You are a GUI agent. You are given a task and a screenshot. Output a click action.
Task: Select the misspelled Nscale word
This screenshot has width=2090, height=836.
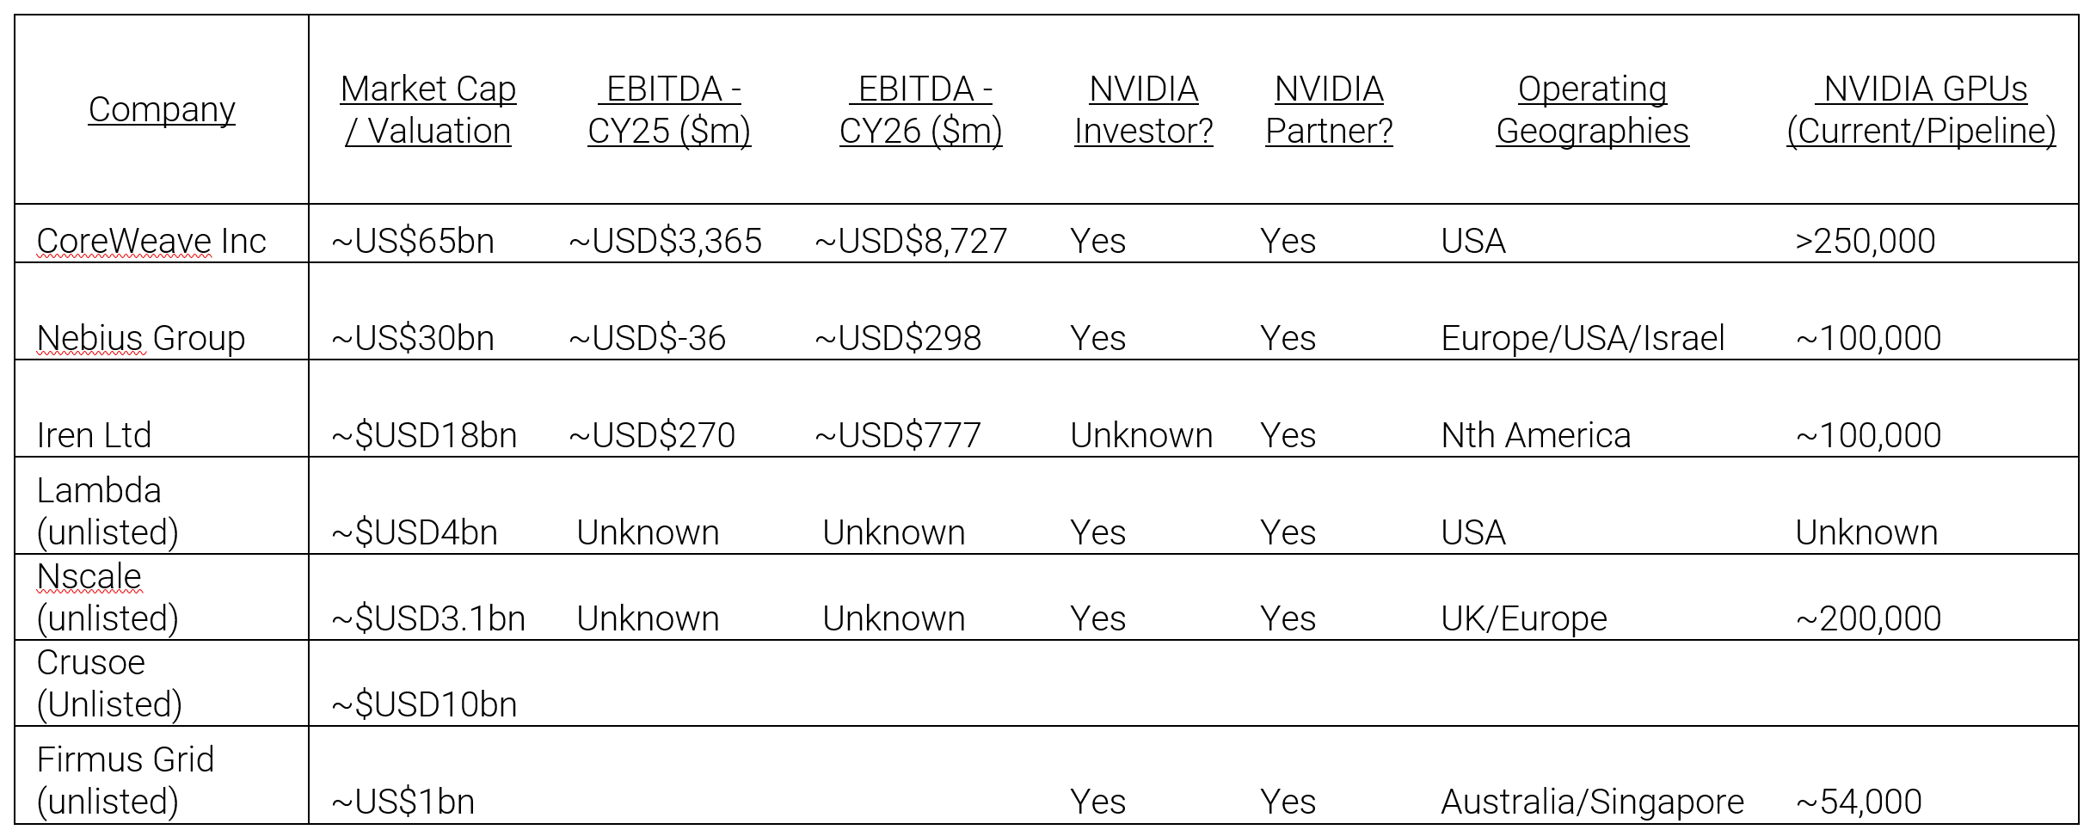click(89, 576)
